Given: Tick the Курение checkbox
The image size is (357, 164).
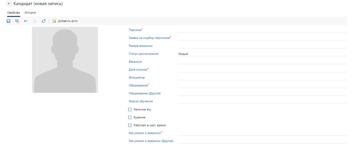Looking at the screenshot, I should click(x=130, y=117).
